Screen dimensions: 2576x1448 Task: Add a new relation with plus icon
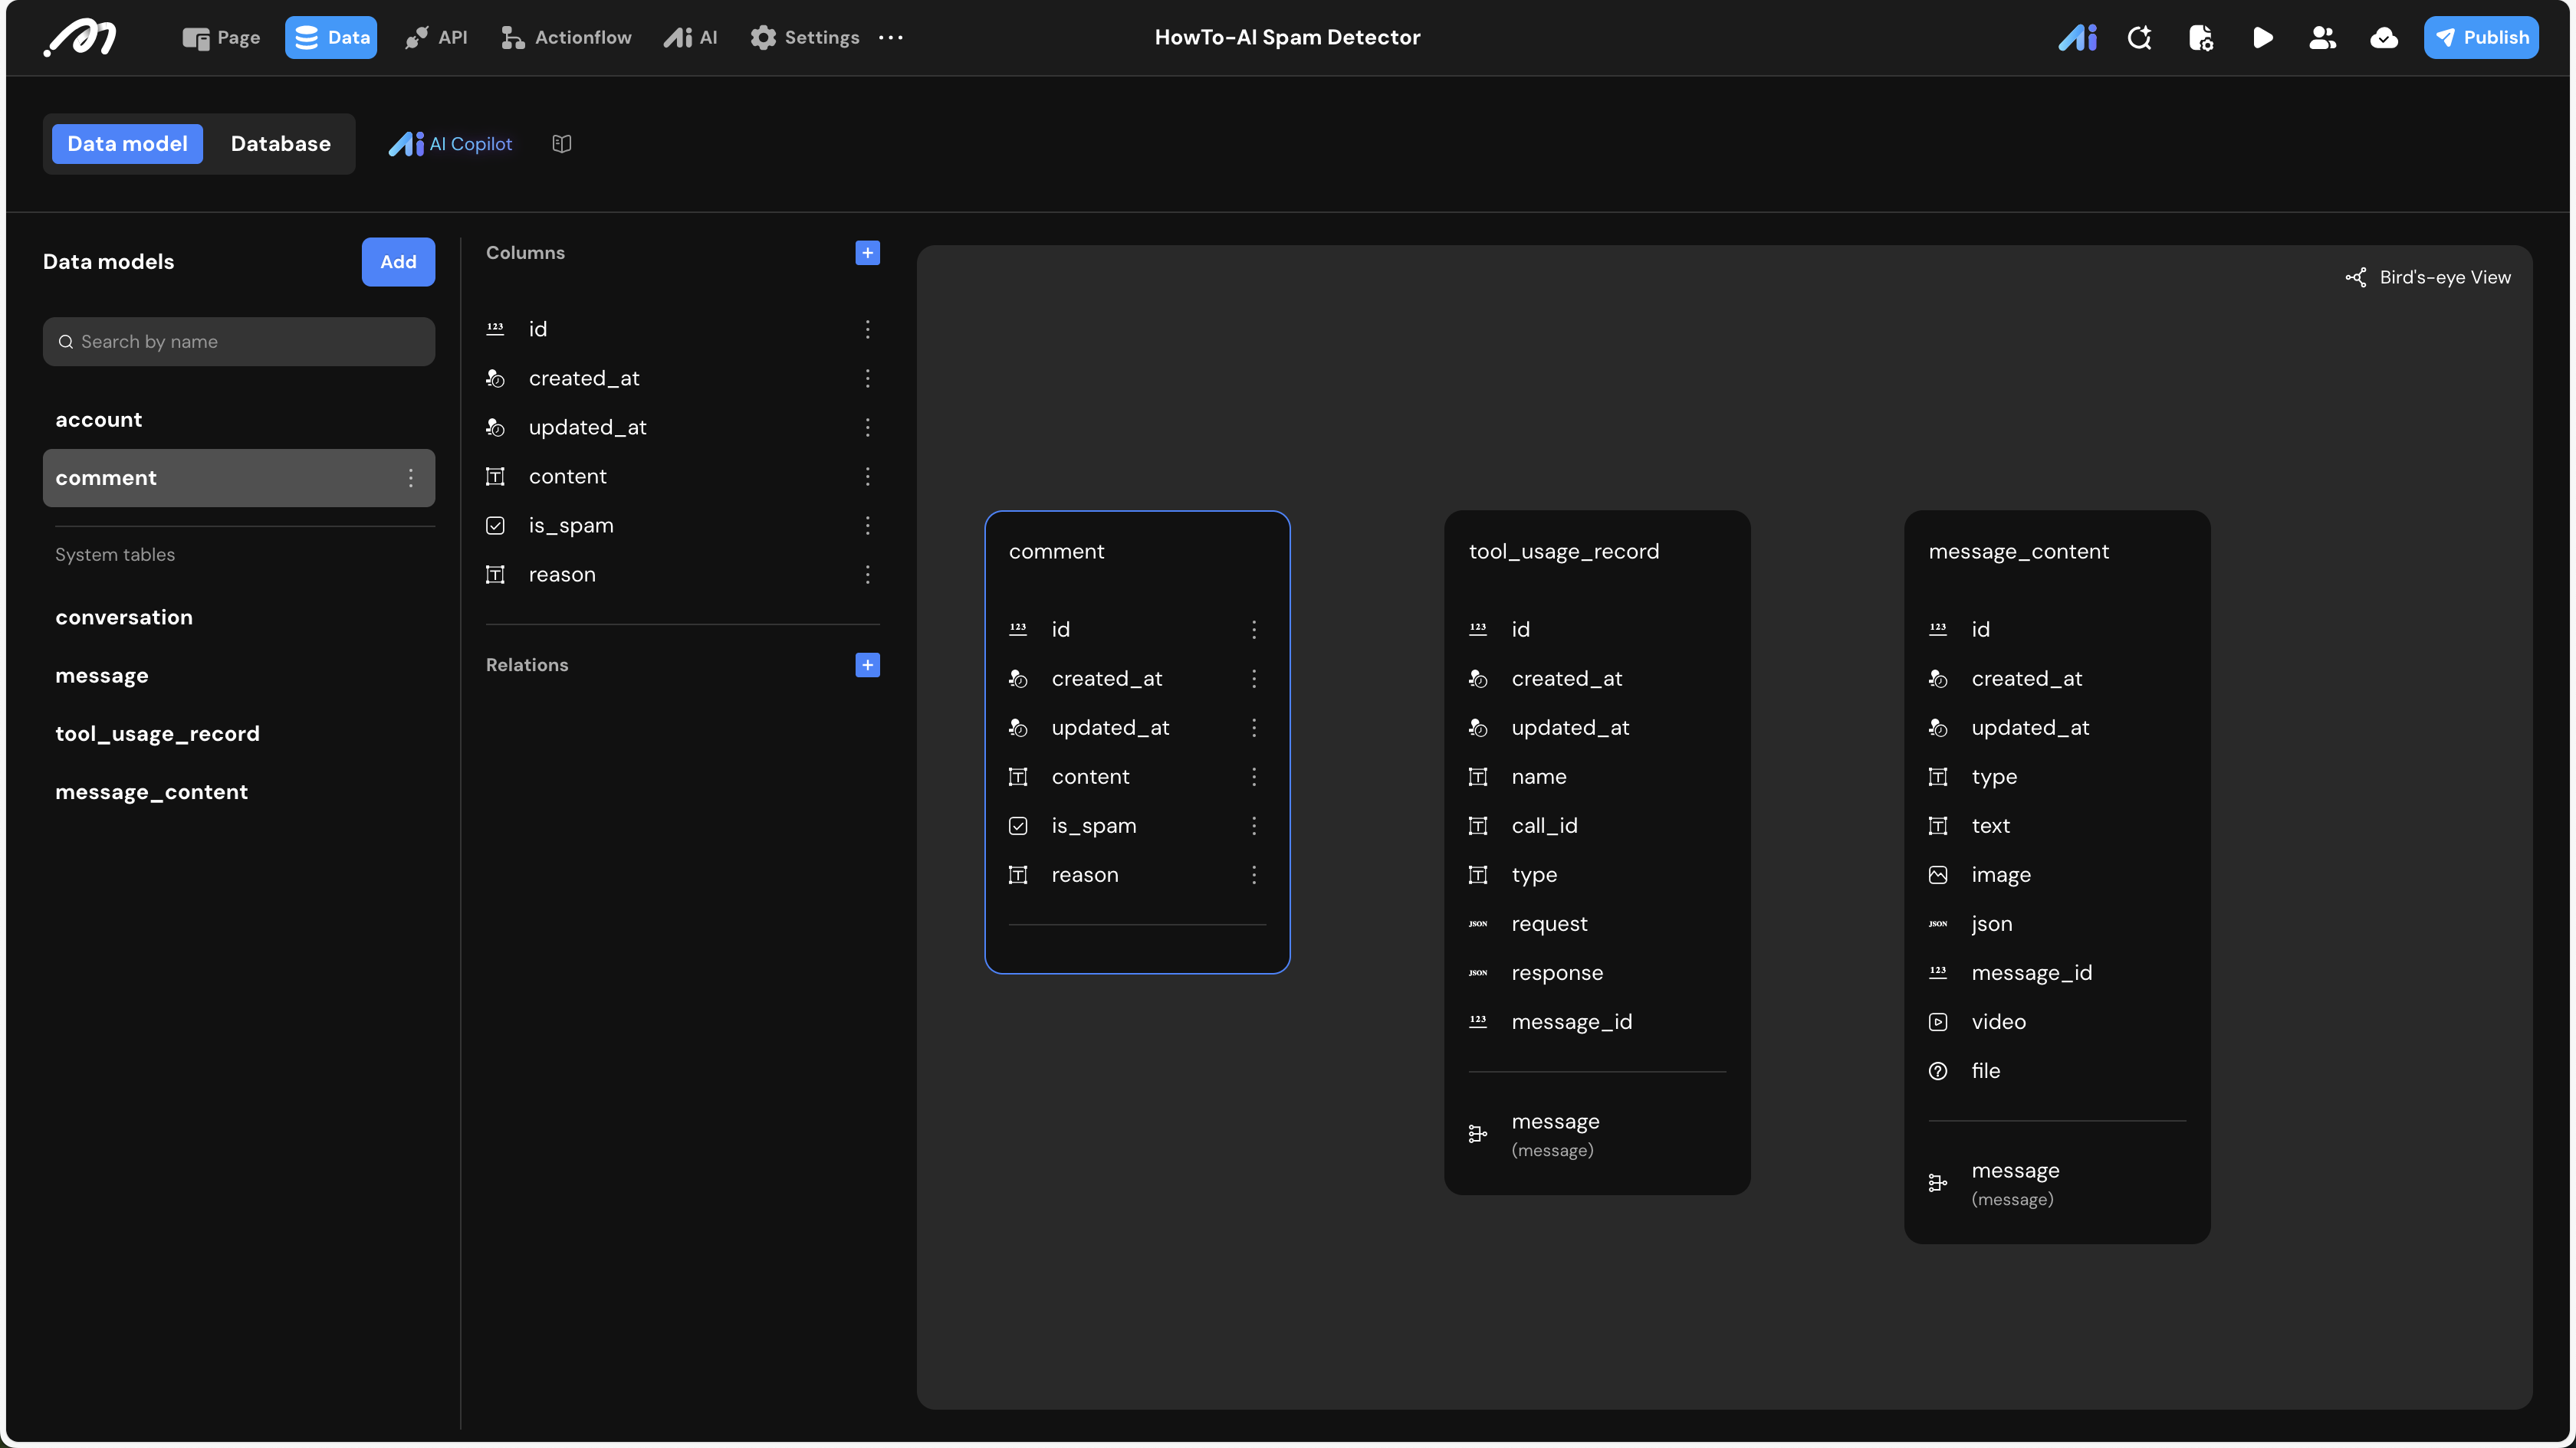coord(867,664)
